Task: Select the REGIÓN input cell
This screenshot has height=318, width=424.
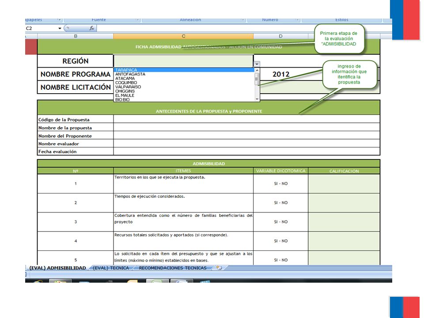Action: [x=183, y=61]
